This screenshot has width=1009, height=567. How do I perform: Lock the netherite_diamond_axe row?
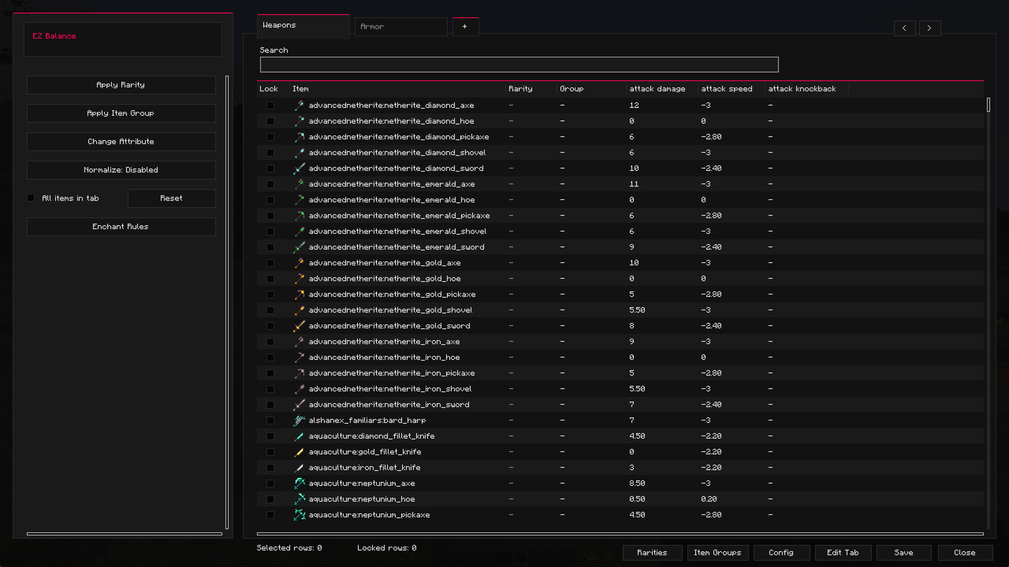click(270, 105)
